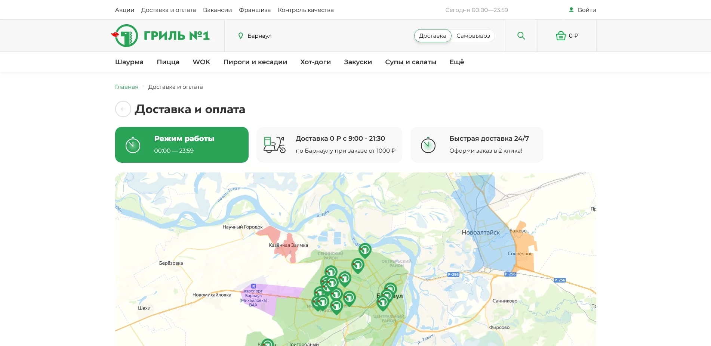Click the timer icon on Быстрая доставка card
Viewport: 711px width, 346px height.
428,145
